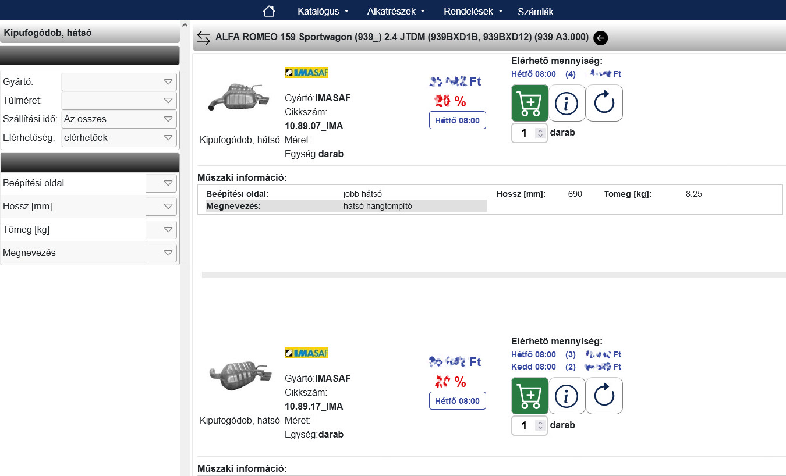
Task: Select the Kedd 08:00 (2) availability line
Action: [x=566, y=367]
